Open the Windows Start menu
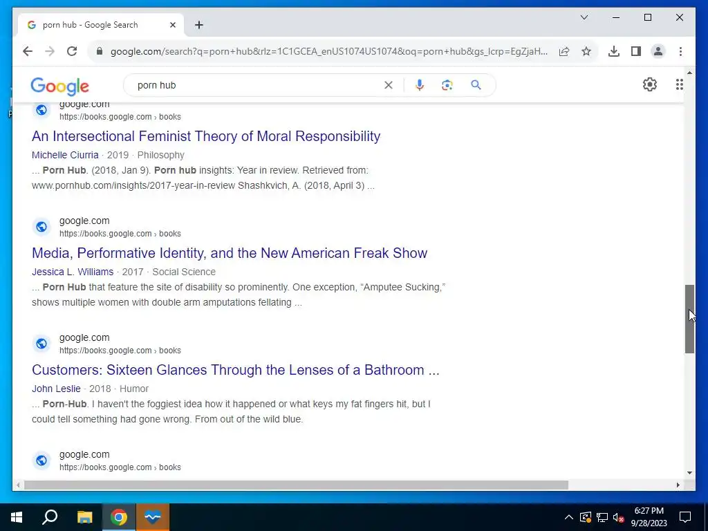The height and width of the screenshot is (531, 708). point(17,517)
